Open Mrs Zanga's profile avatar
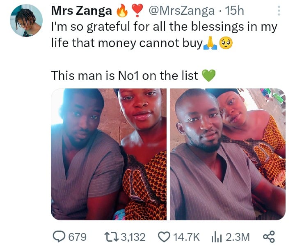 click(x=26, y=20)
